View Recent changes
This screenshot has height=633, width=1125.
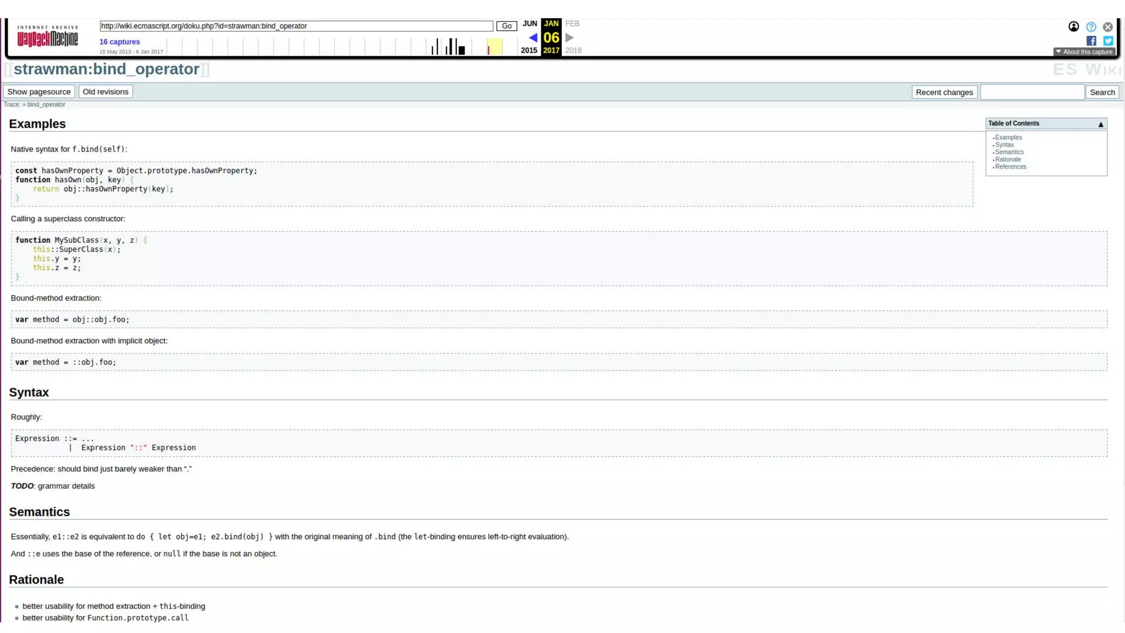pos(944,92)
